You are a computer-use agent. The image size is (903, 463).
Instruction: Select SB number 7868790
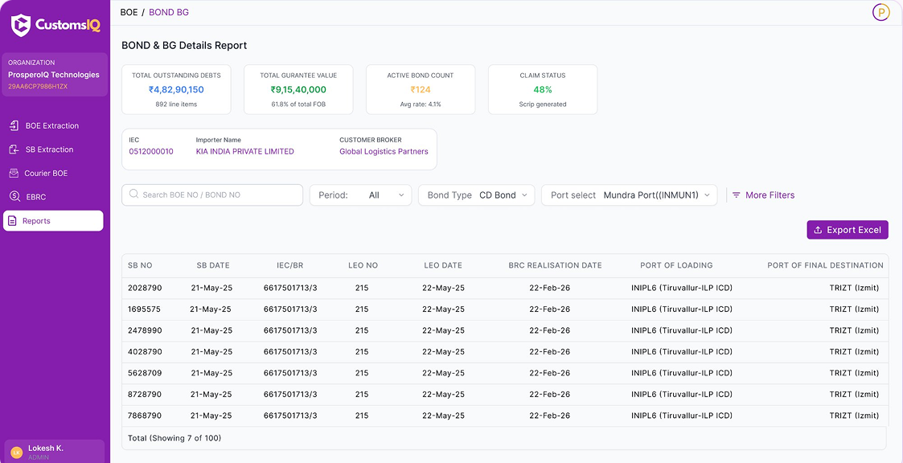pos(145,416)
